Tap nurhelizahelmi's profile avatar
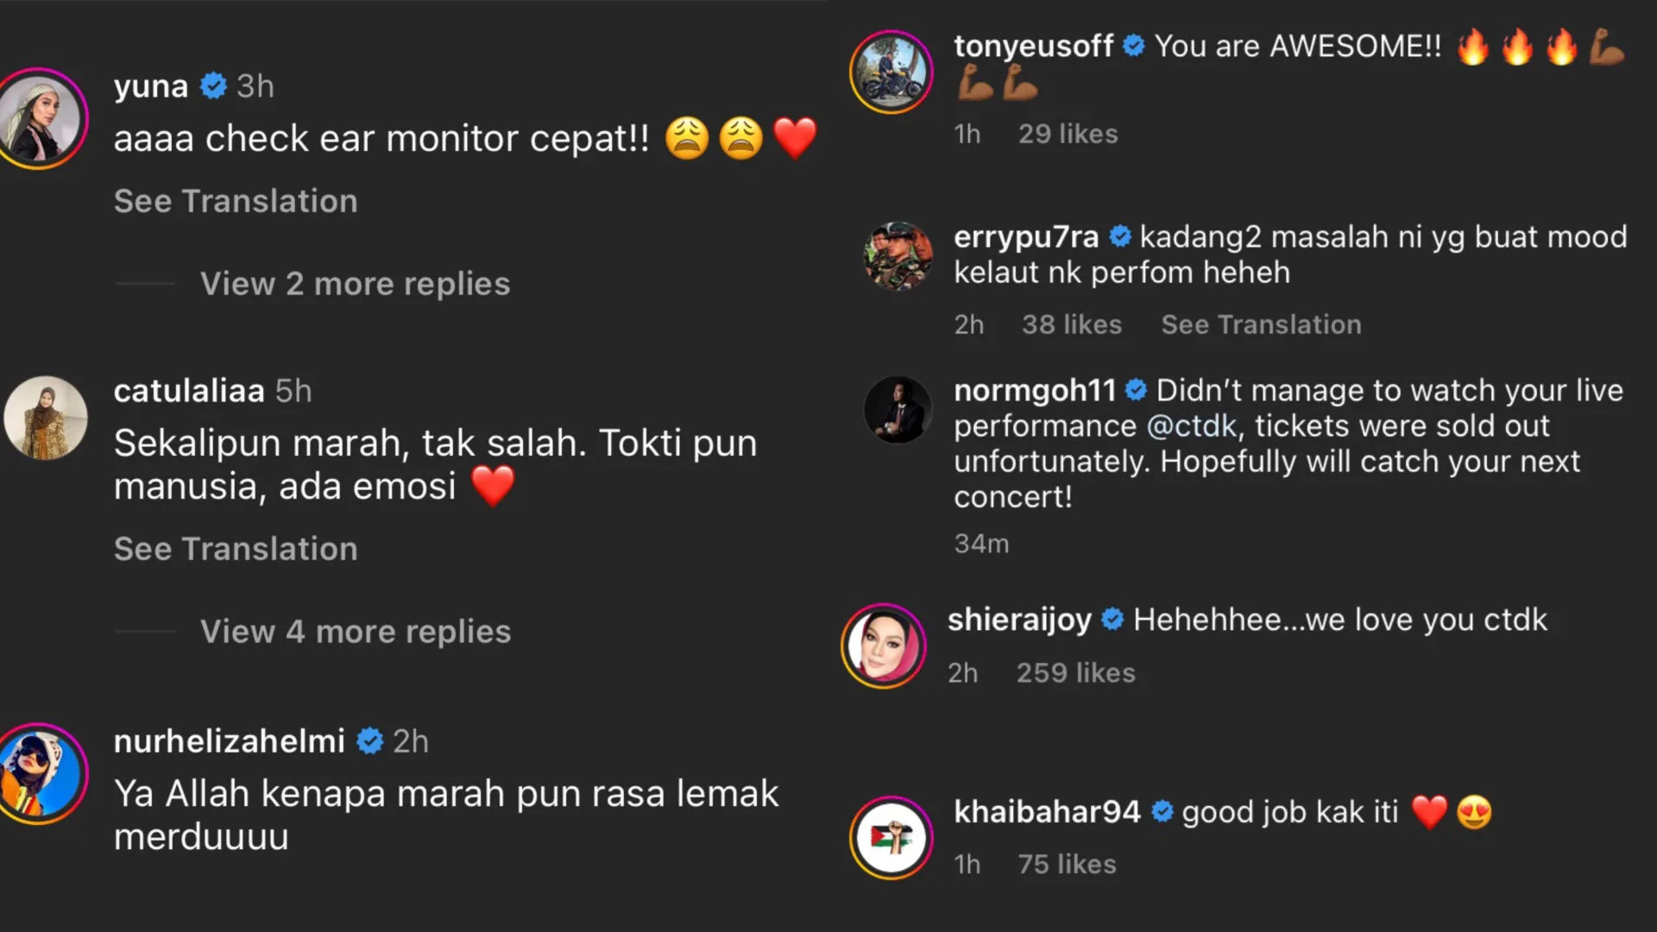This screenshot has height=932, width=1657. click(x=40, y=774)
